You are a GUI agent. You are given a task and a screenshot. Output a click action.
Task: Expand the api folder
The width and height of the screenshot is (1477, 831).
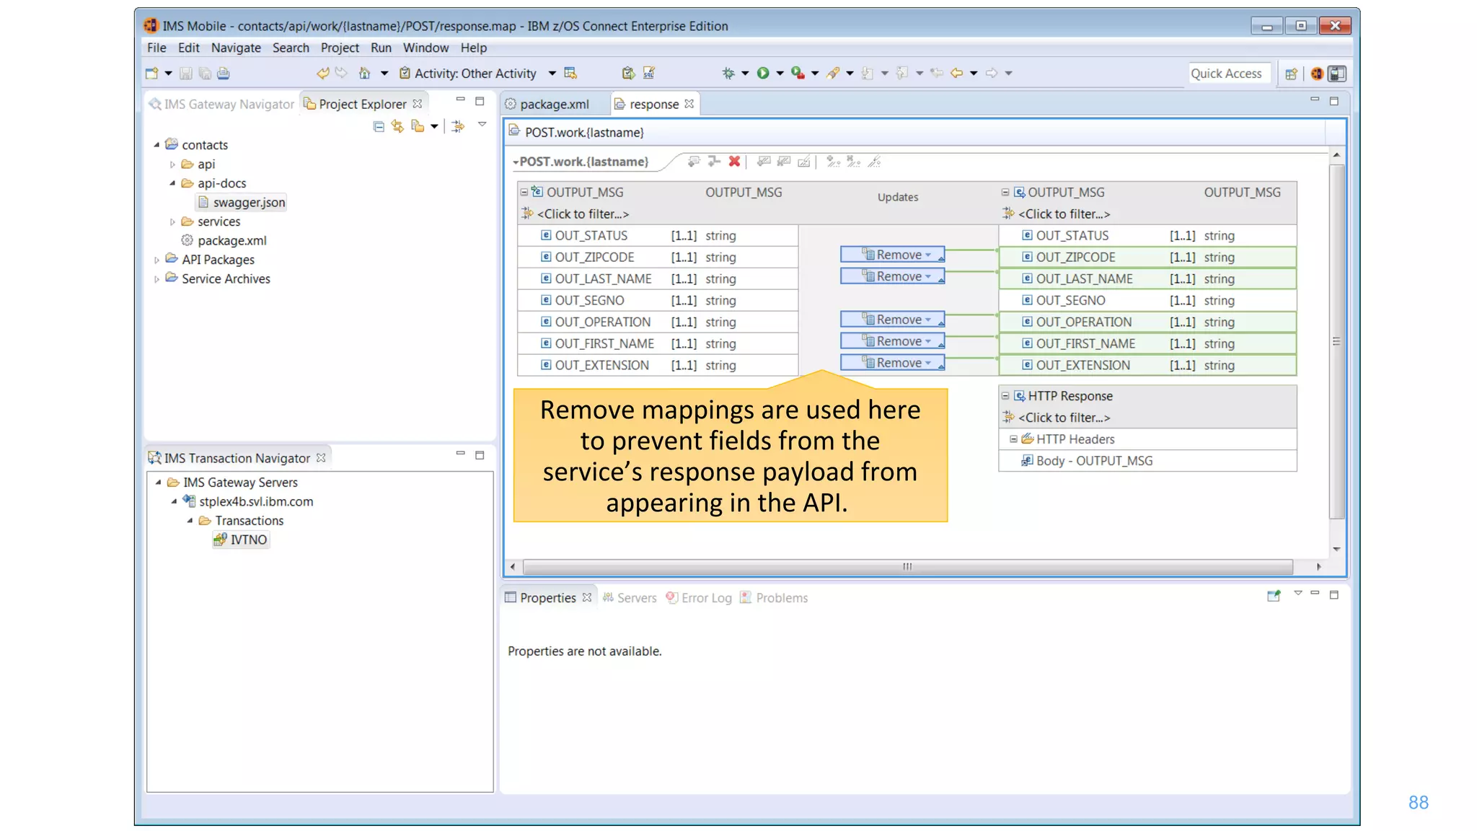coord(172,164)
